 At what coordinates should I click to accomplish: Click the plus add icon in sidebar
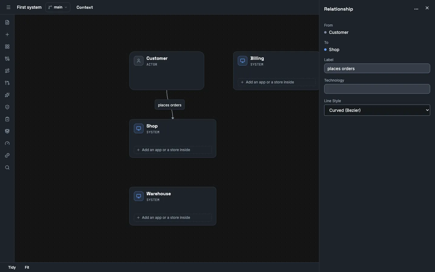(x=7, y=34)
